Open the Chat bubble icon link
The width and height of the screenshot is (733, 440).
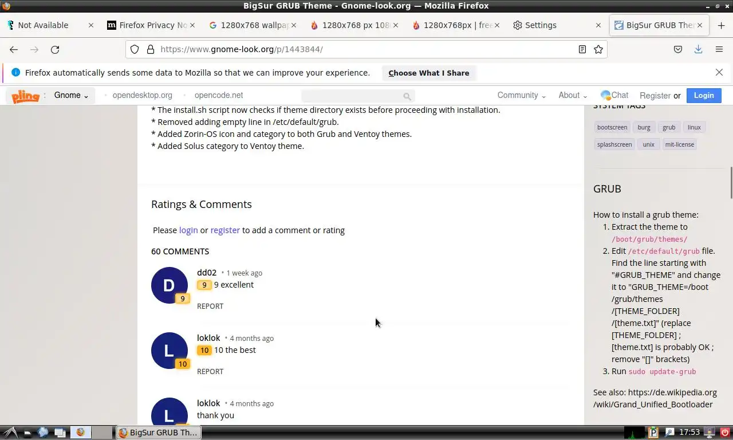point(614,95)
